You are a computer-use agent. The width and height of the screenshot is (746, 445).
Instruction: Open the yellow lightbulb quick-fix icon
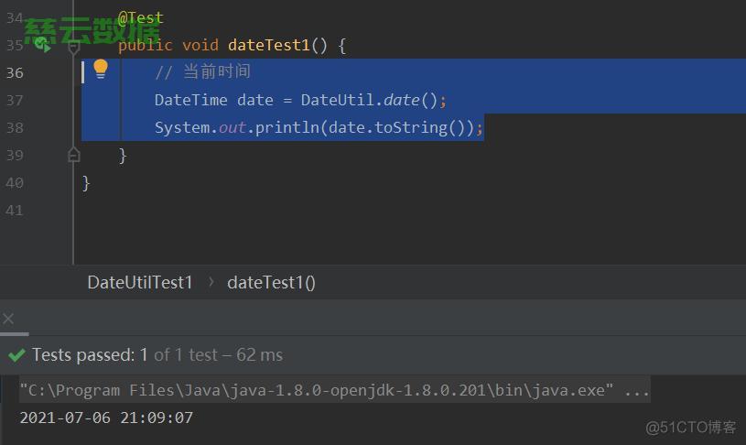[x=101, y=70]
